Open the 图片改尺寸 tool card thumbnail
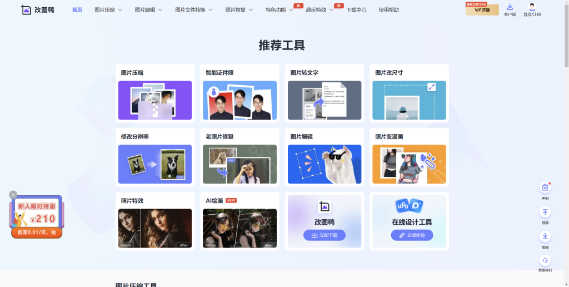Image resolution: width=569 pixels, height=287 pixels. (409, 100)
